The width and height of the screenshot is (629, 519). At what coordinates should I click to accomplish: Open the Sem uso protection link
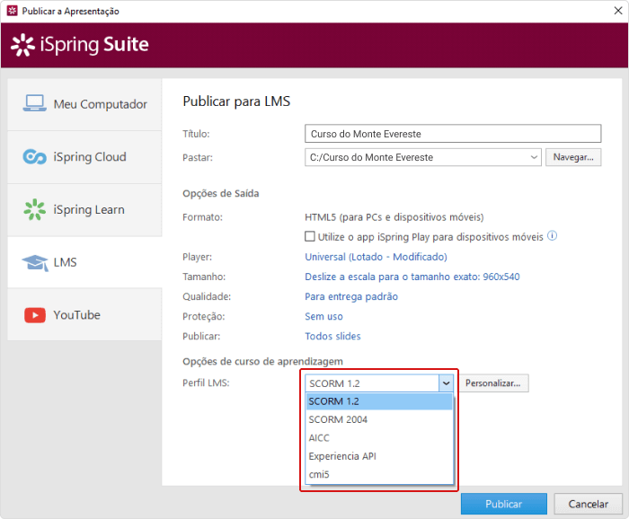coord(323,316)
